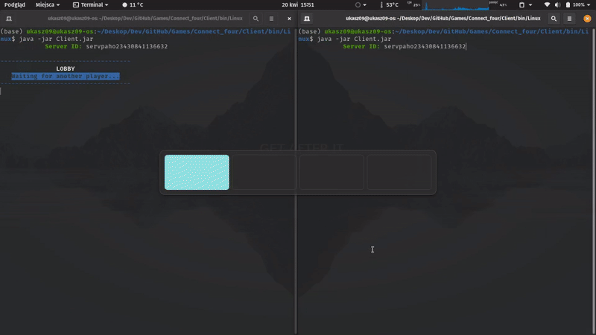Screen dimensions: 596x335
Task: Click the battery 100% indicator
Action: click(x=575, y=5)
